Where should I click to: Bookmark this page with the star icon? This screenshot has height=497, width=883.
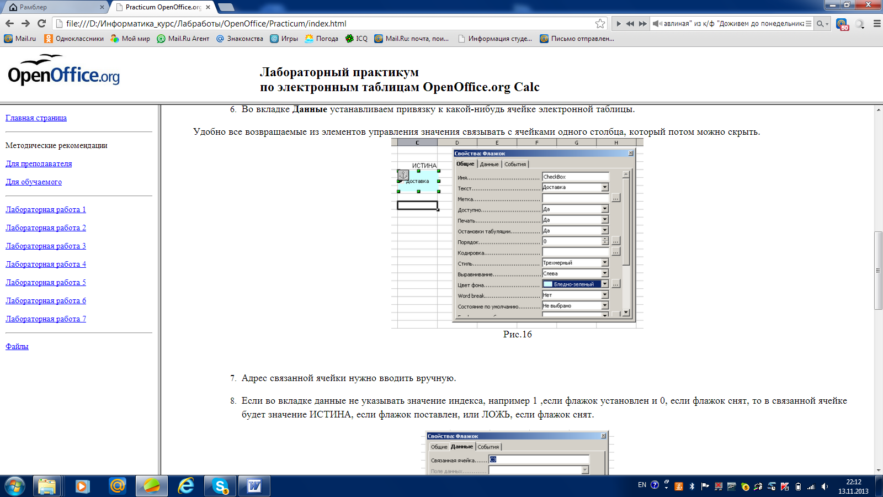tap(600, 23)
